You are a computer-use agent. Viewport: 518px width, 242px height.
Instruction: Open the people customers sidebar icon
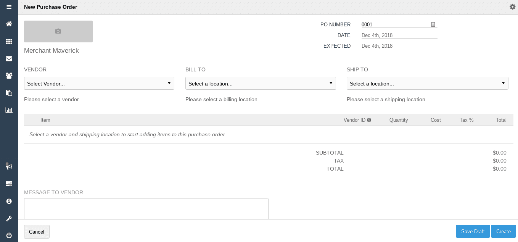click(9, 76)
